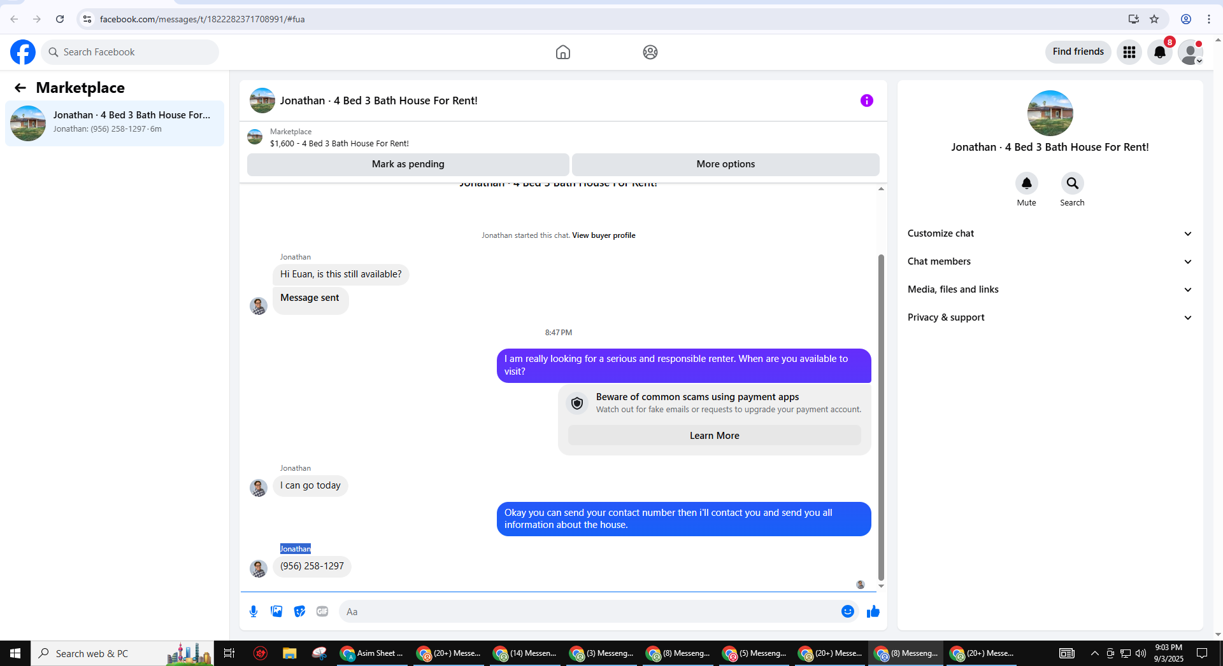Viewport: 1223px width, 666px height.
Task: Open the Groups icon in top navigation
Action: (650, 52)
